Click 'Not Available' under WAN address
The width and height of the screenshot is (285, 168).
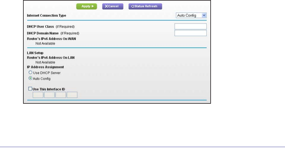click(45, 43)
